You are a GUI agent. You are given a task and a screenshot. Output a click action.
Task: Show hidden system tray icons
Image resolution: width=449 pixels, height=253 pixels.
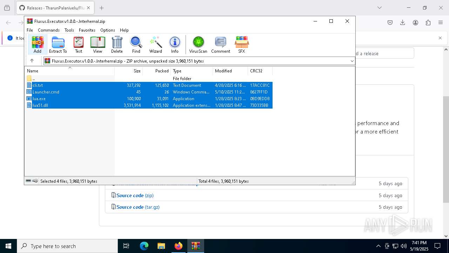pos(378,246)
